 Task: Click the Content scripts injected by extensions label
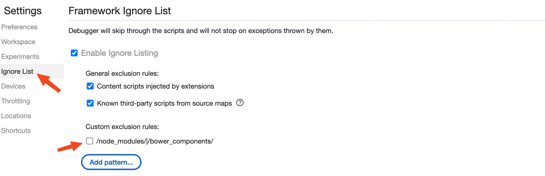(156, 86)
